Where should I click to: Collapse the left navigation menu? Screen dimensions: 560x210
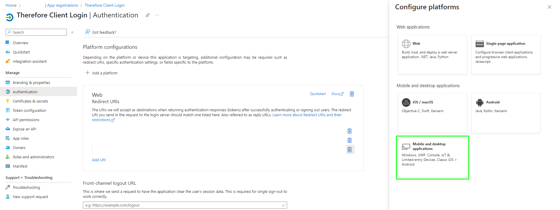tap(72, 32)
